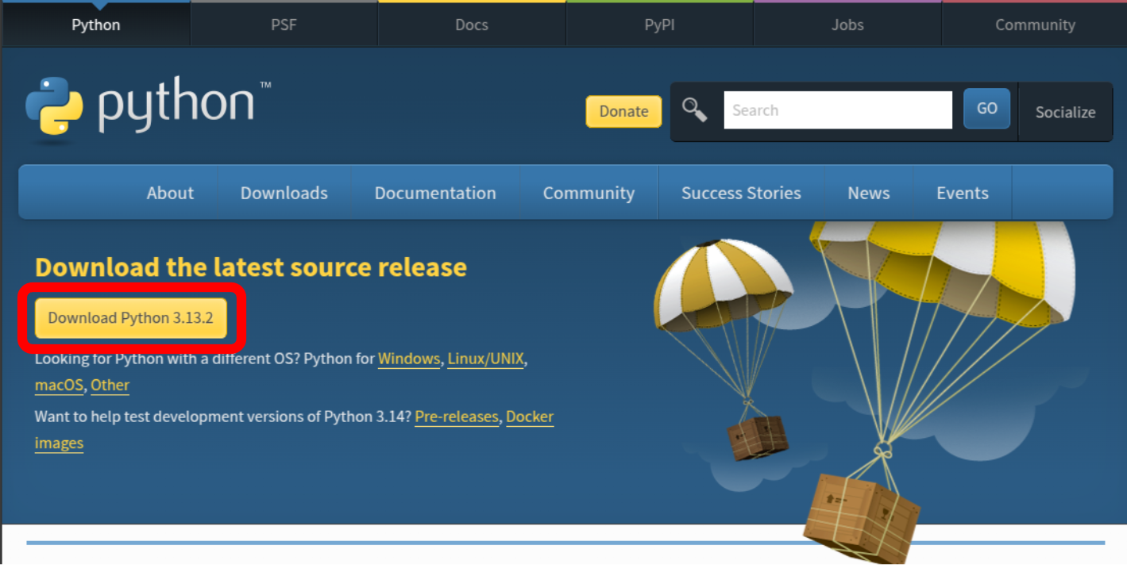1127x572 pixels.
Task: Open the Docs tab
Action: [471, 25]
